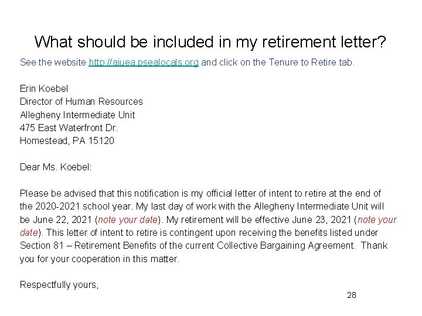Click the "475 East Waterfront Dr." address line
The image size is (422, 316).
(x=69, y=128)
